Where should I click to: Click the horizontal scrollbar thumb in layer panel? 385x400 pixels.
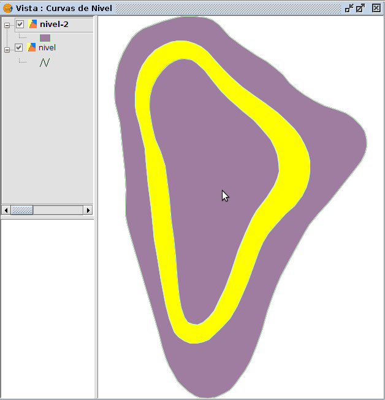[22, 210]
